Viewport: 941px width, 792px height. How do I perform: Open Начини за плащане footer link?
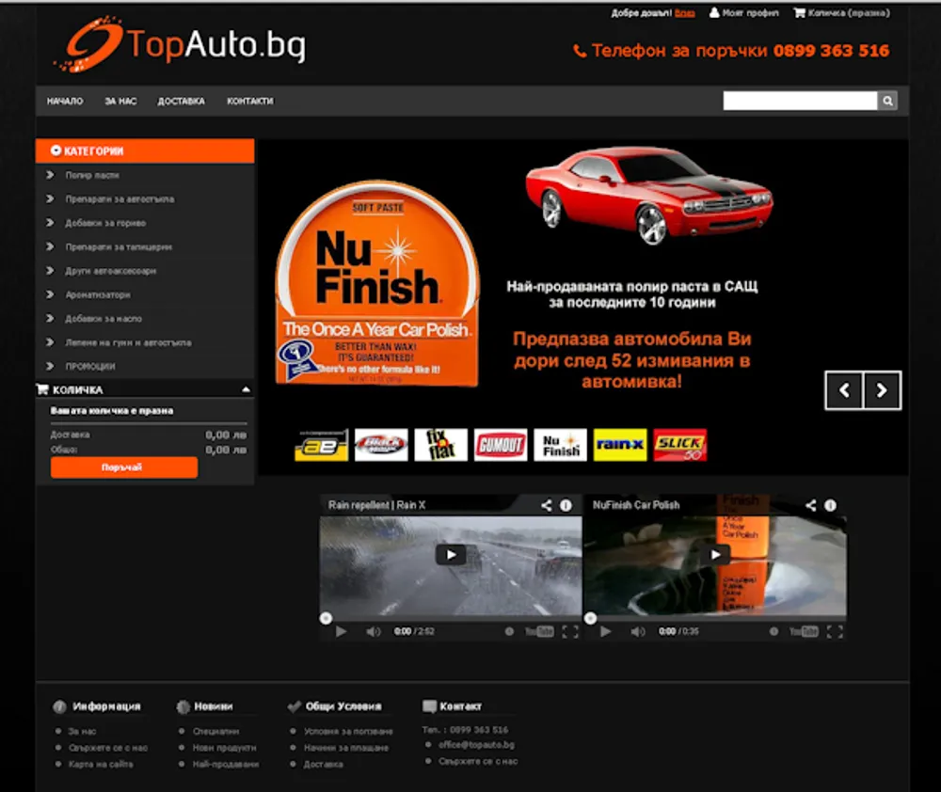[x=346, y=748]
